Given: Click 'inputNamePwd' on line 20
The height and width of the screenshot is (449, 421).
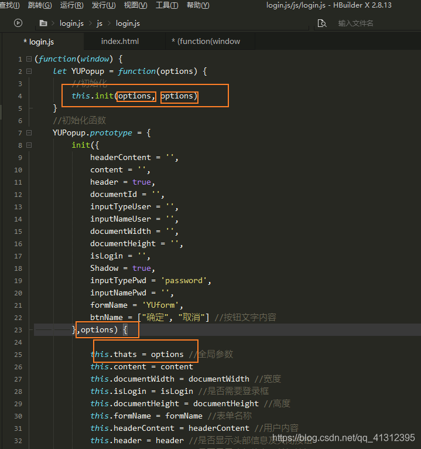Looking at the screenshot, I should point(118,293).
